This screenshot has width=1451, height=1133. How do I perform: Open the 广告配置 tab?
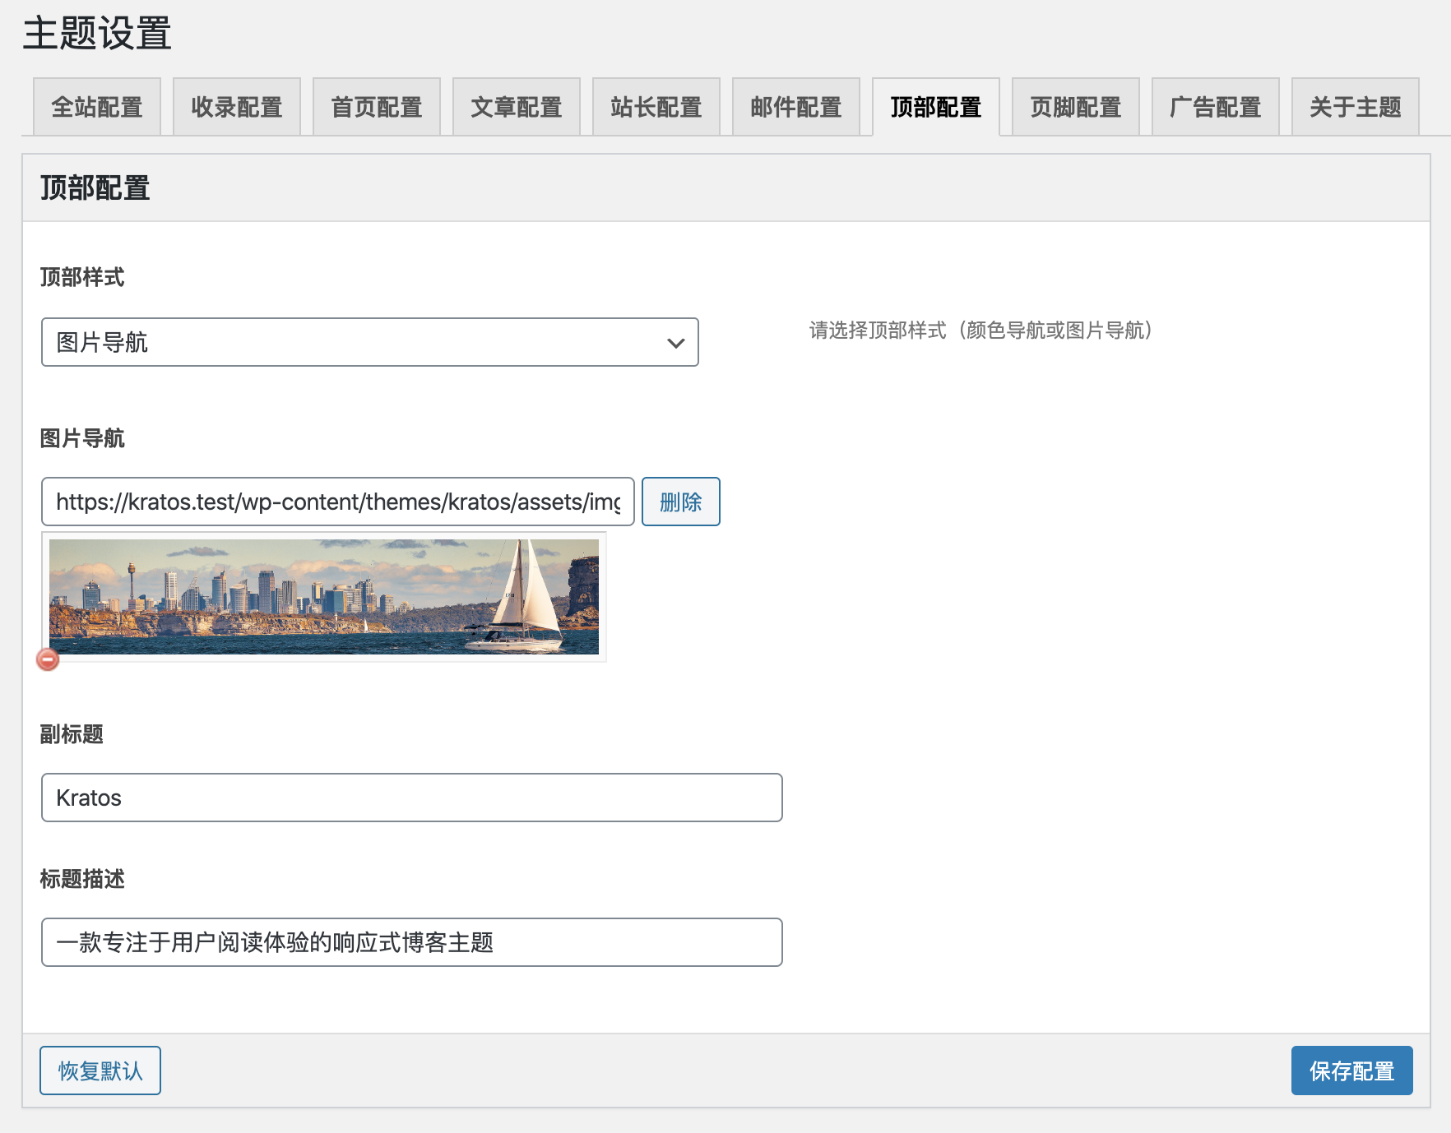[x=1215, y=106]
